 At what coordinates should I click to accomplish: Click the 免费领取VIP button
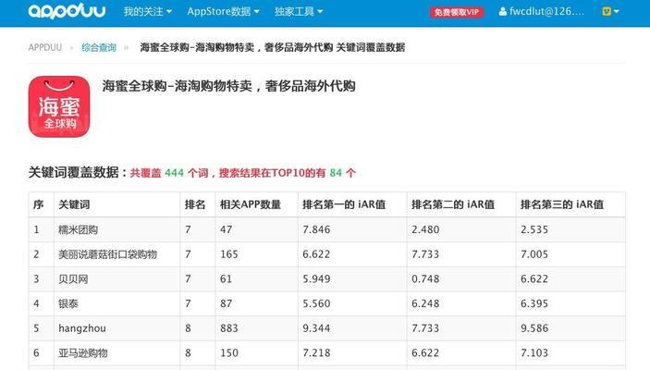coord(457,12)
